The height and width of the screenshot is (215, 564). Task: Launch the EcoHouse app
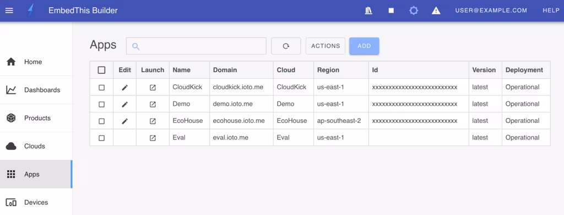click(x=153, y=121)
